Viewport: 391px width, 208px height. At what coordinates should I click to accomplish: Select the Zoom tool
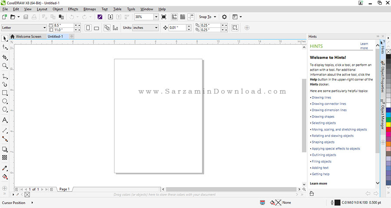point(4,66)
